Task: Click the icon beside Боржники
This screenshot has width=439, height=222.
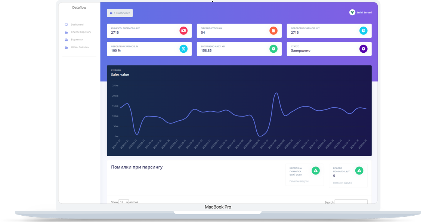Action: click(67, 40)
